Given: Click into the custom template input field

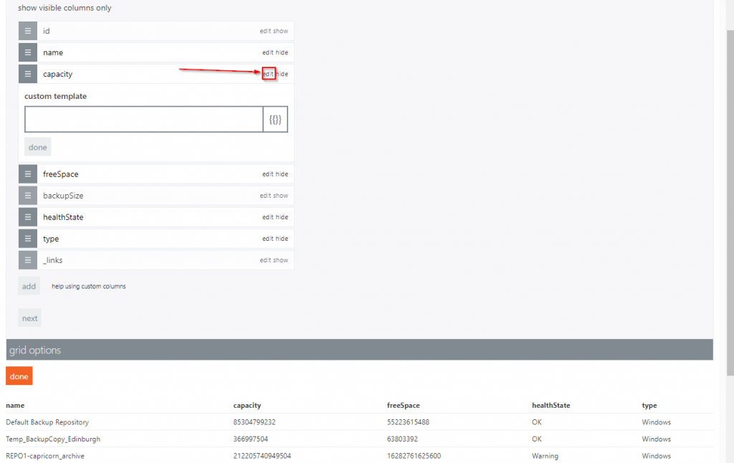Looking at the screenshot, I should pos(143,120).
